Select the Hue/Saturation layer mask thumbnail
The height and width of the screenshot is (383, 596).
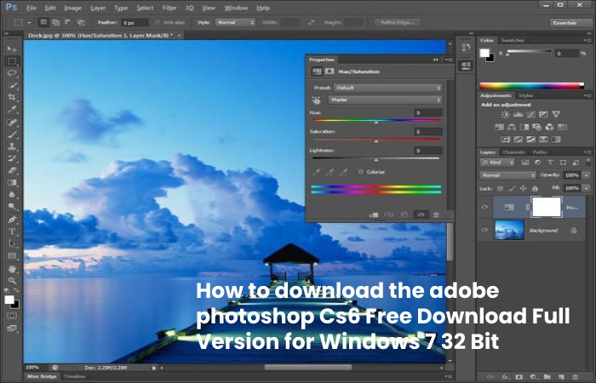(x=547, y=208)
